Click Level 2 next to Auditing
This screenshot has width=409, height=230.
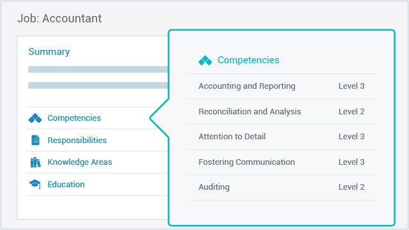(x=351, y=187)
